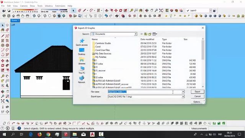The width and height of the screenshot is (245, 138).
Task: Open export Options button
Action: point(198,102)
